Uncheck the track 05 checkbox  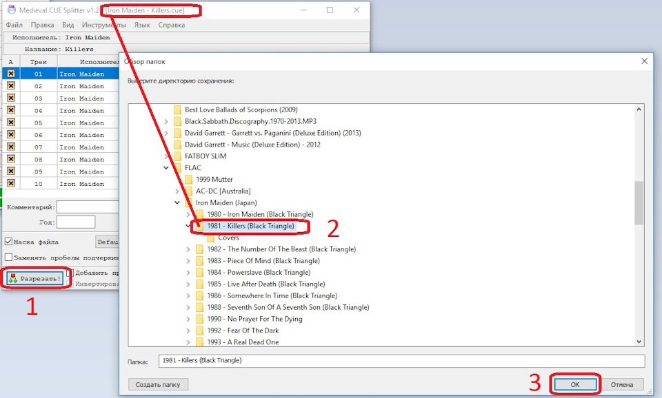(x=11, y=123)
